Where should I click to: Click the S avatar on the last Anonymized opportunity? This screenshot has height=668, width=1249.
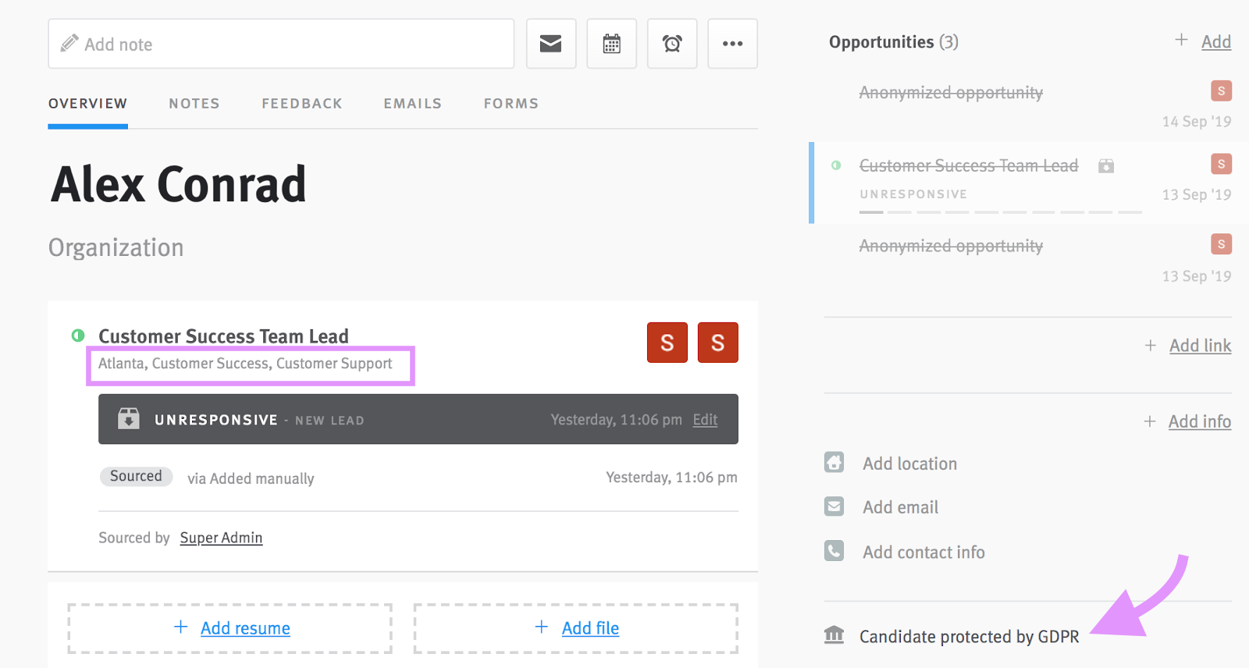coord(1222,244)
